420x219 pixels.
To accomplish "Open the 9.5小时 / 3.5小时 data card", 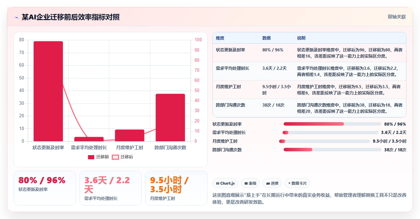I will 176,188.
